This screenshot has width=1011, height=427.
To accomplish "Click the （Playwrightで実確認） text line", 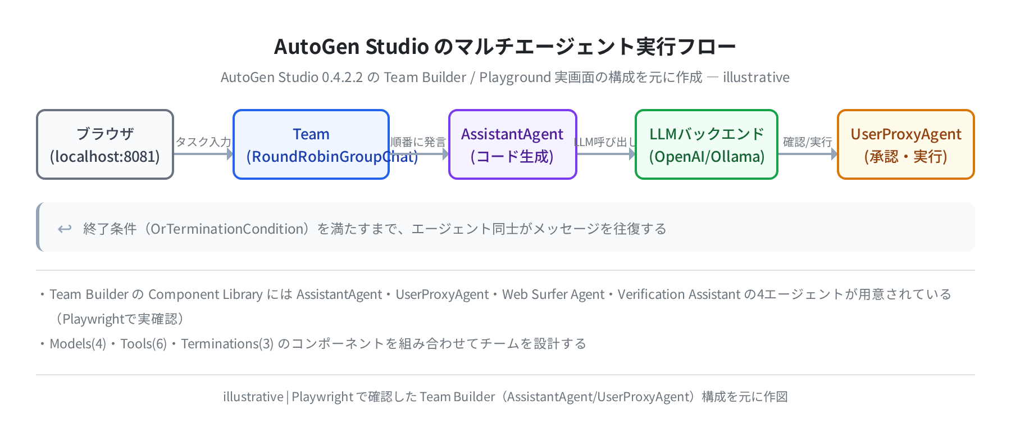I will (x=120, y=319).
